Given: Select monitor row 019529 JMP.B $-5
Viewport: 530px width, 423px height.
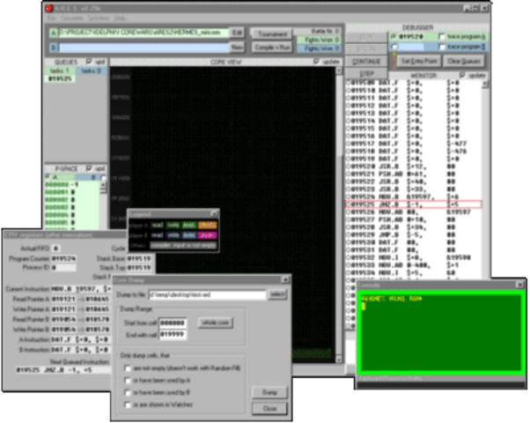Looking at the screenshot, I should click(x=414, y=234).
